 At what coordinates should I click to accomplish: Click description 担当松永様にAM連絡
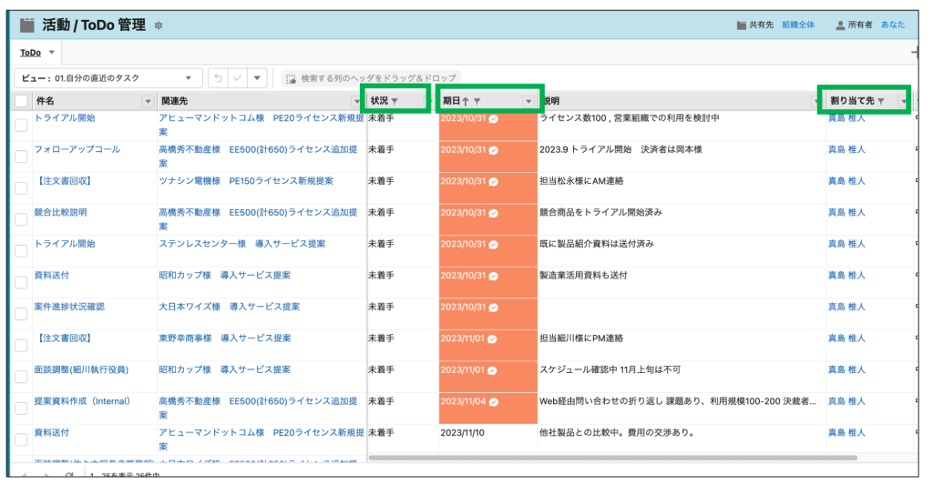coord(581,181)
